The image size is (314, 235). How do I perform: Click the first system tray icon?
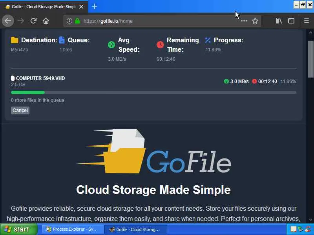click(293, 230)
